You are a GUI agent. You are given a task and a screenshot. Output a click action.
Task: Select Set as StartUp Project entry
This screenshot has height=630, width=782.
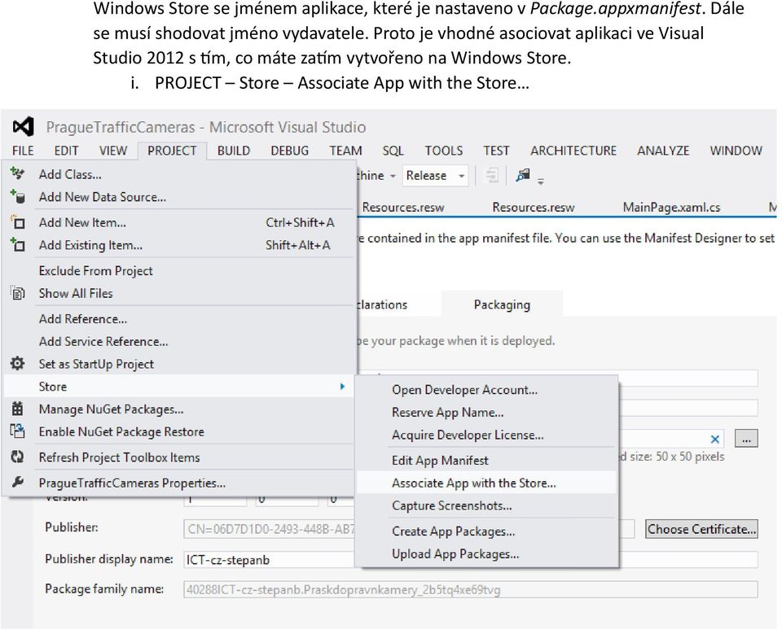179,364
